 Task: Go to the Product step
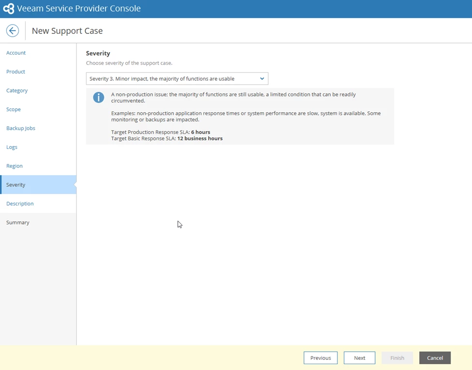tap(15, 72)
